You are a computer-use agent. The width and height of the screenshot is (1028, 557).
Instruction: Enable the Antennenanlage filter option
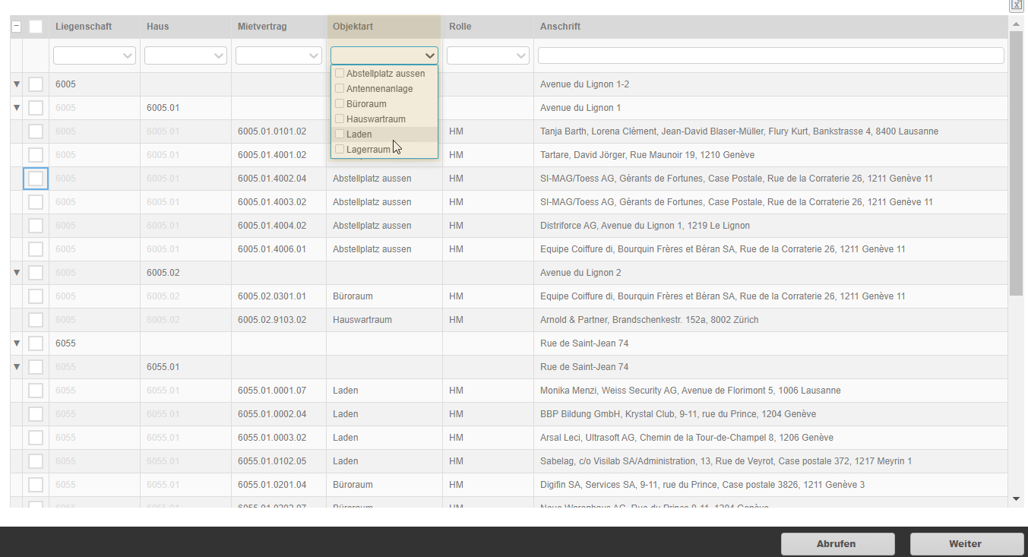[x=340, y=89]
